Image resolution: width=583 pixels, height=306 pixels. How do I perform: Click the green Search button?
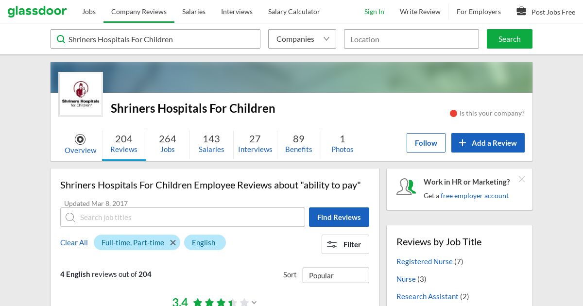[510, 39]
